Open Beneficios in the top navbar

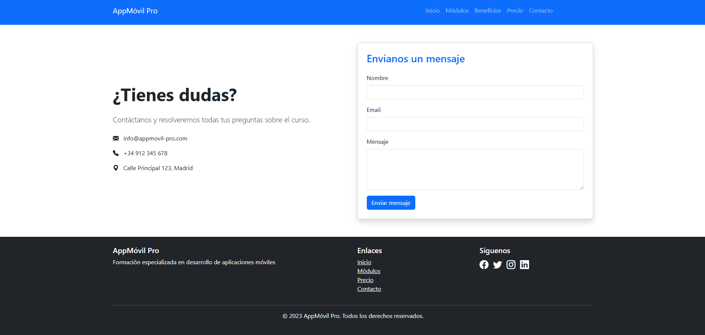click(488, 11)
